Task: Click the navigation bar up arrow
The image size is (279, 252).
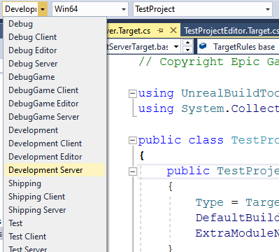Action: point(187,43)
